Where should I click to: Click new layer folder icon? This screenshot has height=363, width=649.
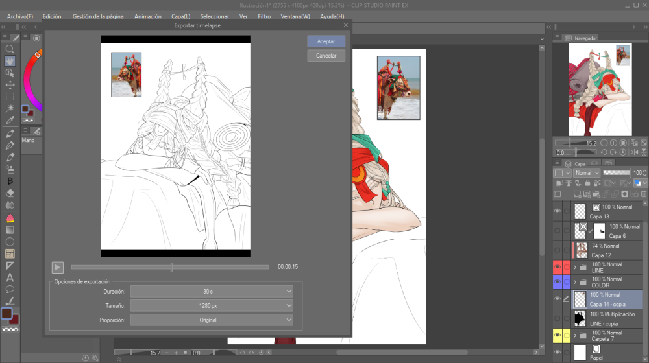(596, 194)
